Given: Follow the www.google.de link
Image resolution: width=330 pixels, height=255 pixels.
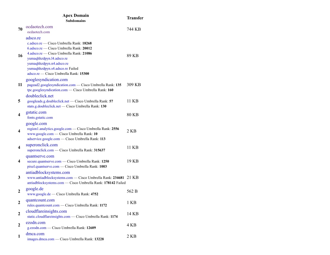Looking at the screenshot, I should (39, 194).
